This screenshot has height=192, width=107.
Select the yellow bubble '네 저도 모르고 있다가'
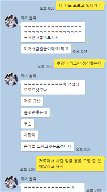pyautogui.click(x=80, y=6)
